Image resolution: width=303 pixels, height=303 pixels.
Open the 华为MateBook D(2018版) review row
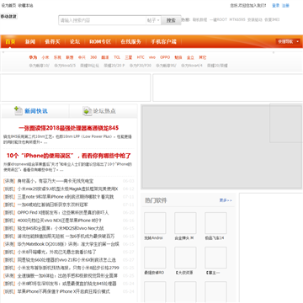(x=69, y=244)
